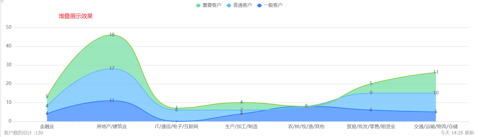Click the 9 data label above 贸易/批发/零售/租赁业
The image size is (478, 137).
pos(371,93)
